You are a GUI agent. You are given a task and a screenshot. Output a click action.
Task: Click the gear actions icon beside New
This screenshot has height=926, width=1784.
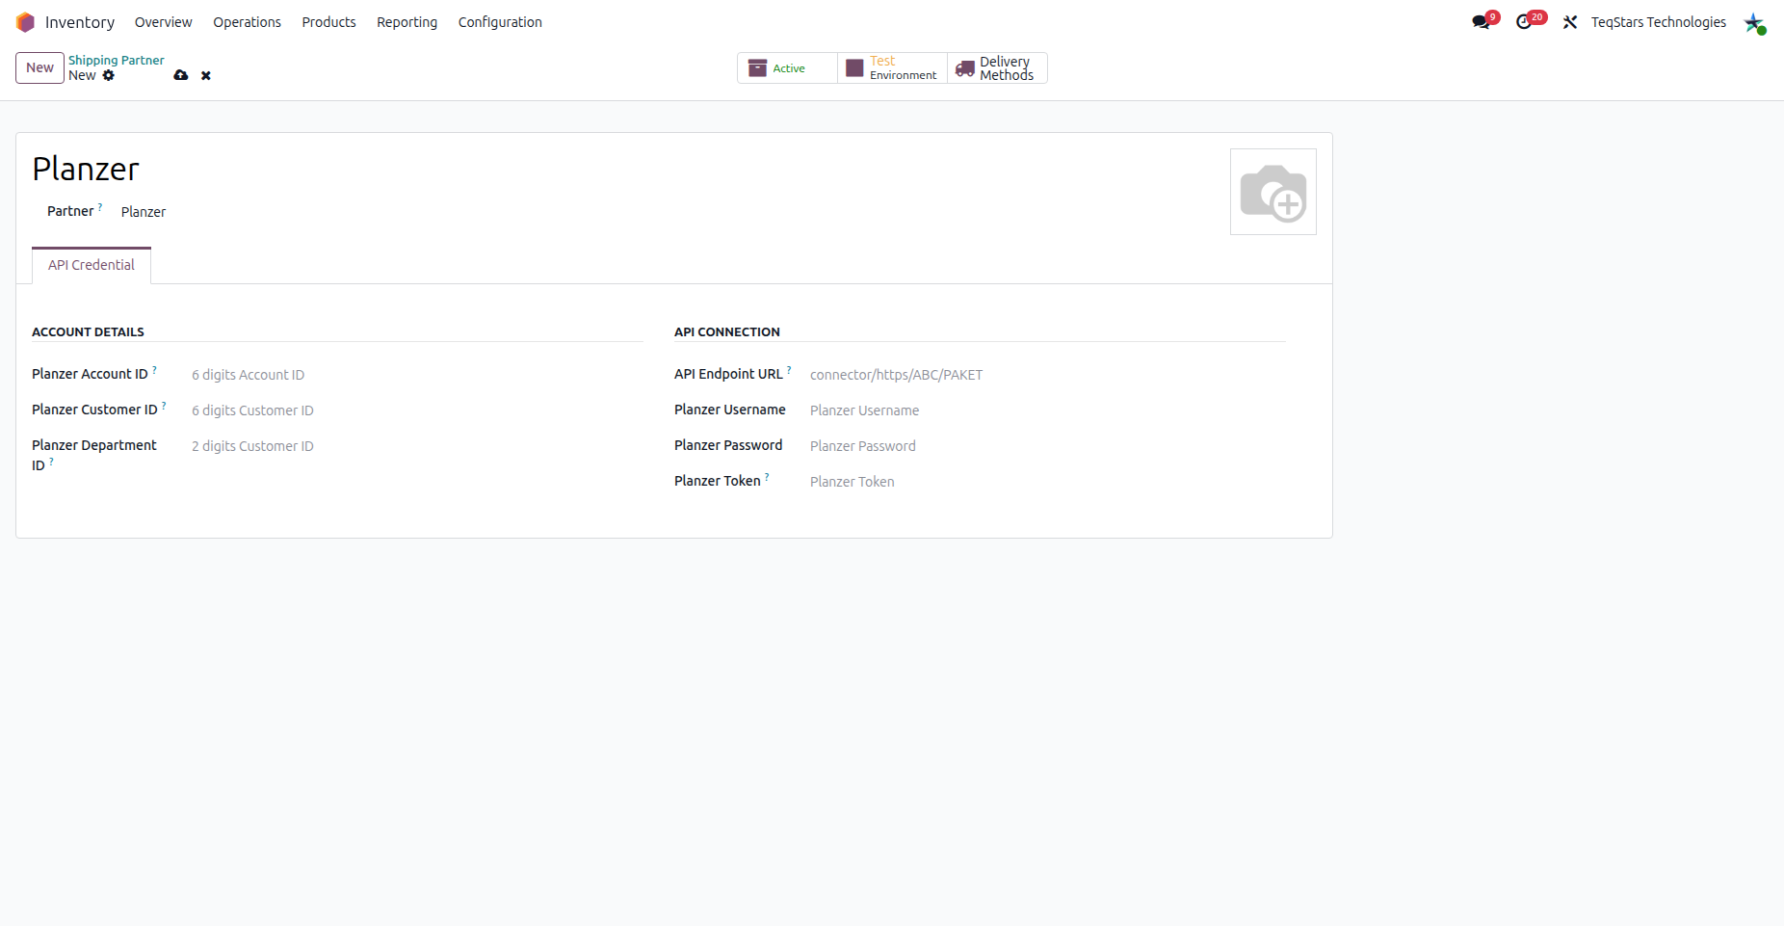(109, 75)
